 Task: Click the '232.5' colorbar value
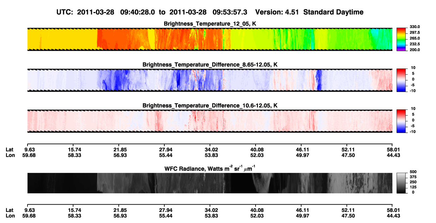pos(414,44)
